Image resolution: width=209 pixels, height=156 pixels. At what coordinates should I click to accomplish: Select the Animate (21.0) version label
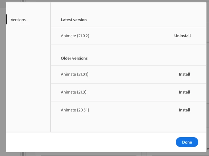tap(73, 92)
